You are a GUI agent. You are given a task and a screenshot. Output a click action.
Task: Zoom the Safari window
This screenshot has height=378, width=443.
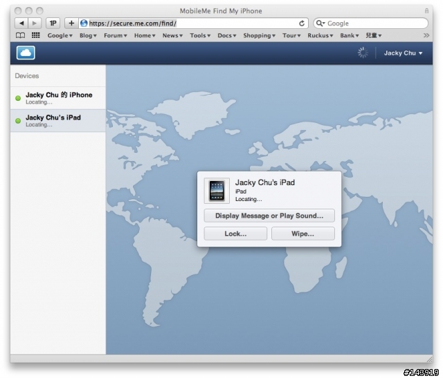pos(39,11)
